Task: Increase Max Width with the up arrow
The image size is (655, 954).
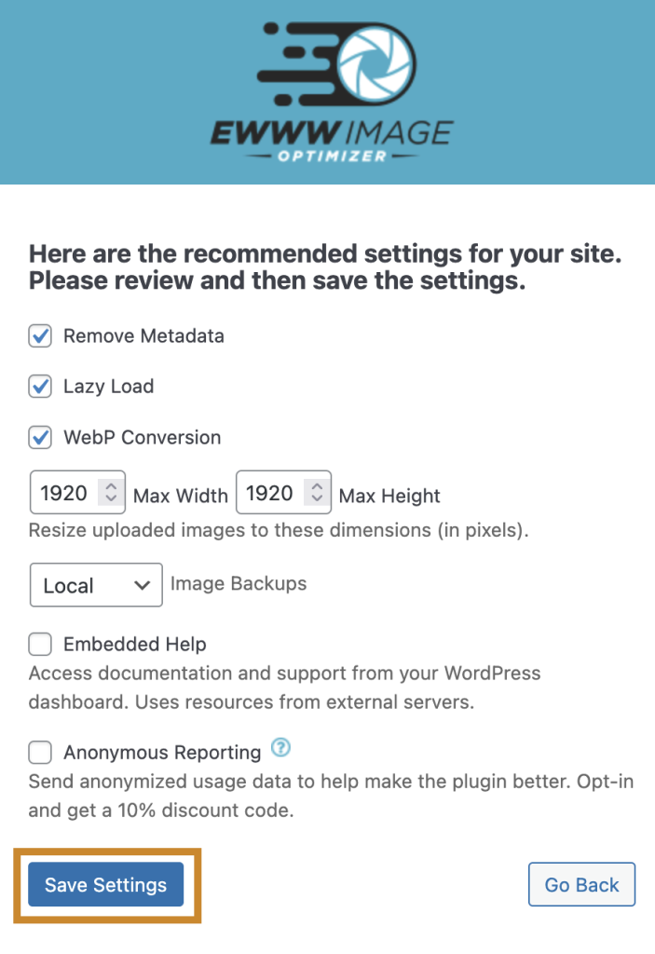Action: [111, 486]
